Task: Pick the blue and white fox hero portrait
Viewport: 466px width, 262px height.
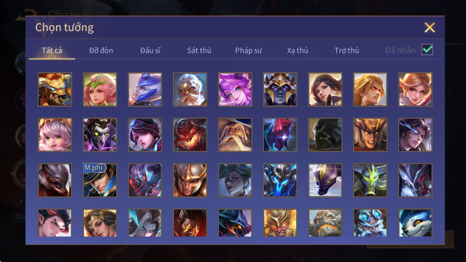Action: coord(415,223)
